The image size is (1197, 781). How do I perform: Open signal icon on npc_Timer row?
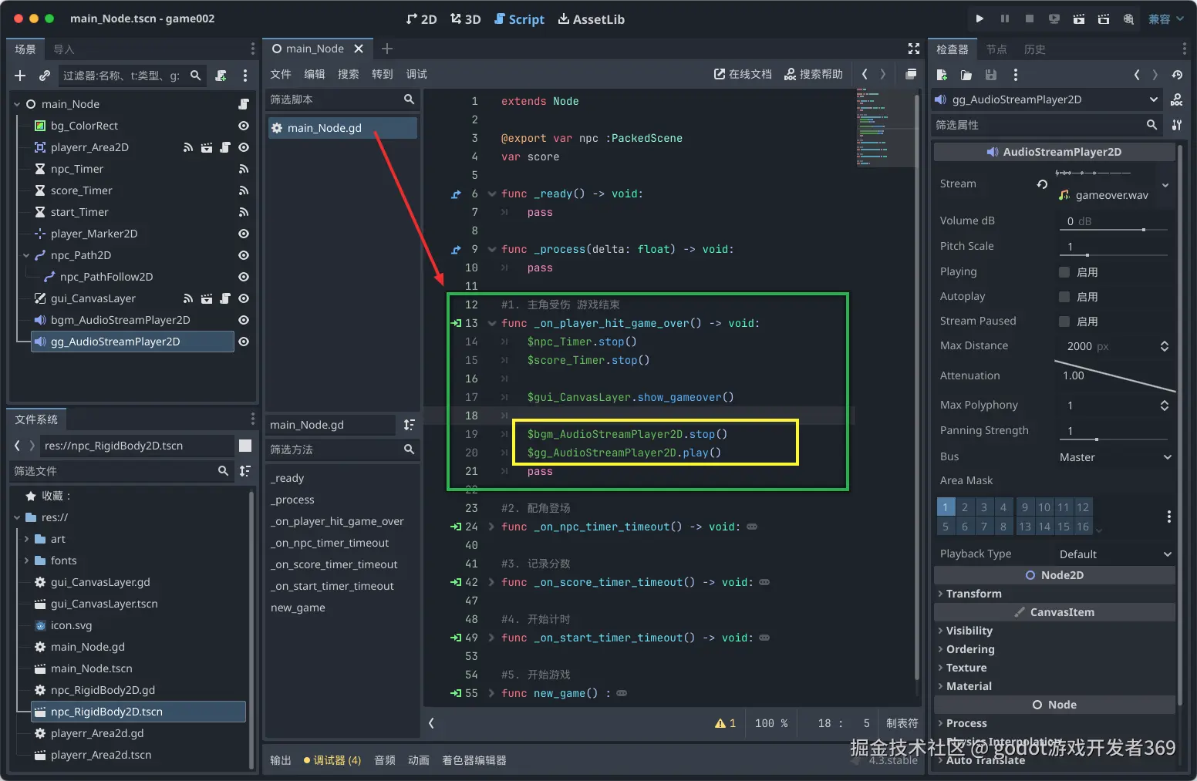tap(244, 169)
